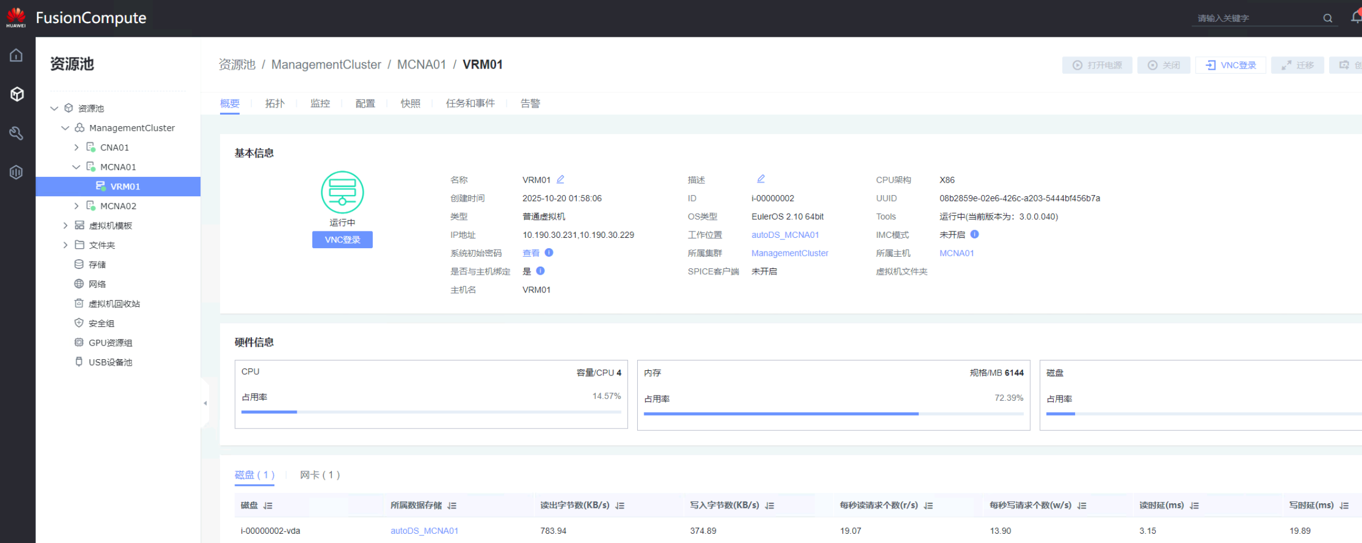Click the CPU usage progress bar
The width and height of the screenshot is (1362, 543).
[x=430, y=412]
